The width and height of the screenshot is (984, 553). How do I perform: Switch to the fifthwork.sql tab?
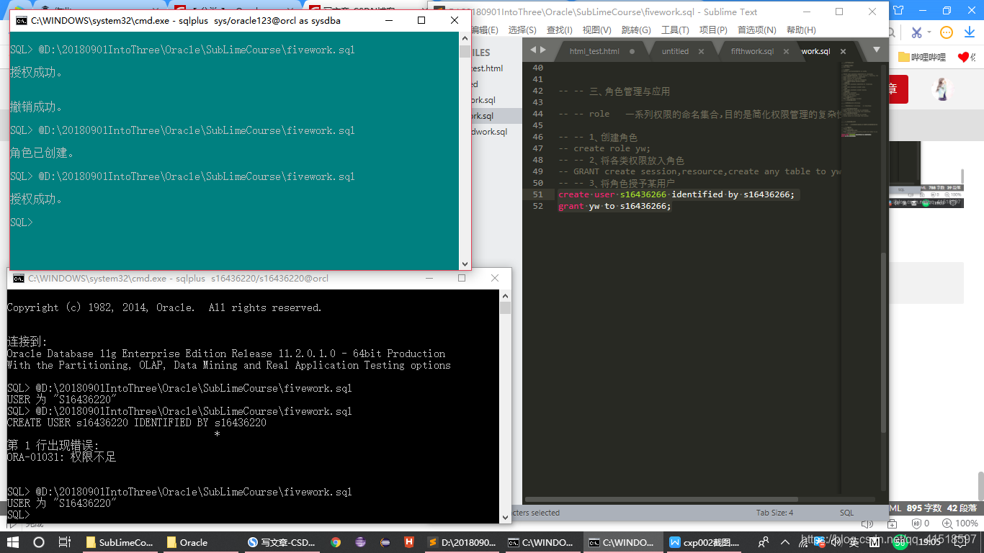coord(752,51)
